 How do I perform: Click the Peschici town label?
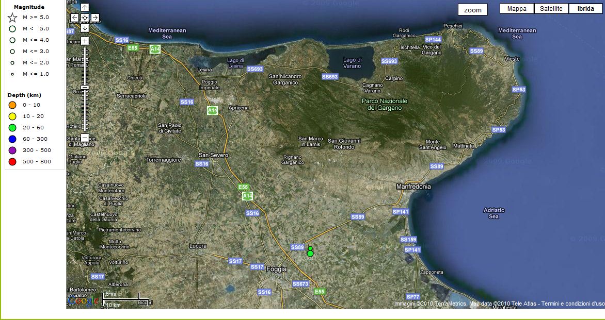point(453,26)
